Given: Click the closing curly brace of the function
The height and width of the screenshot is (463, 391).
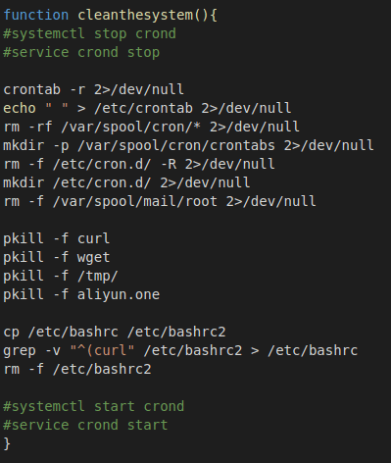Looking at the screenshot, I should pos(7,443).
